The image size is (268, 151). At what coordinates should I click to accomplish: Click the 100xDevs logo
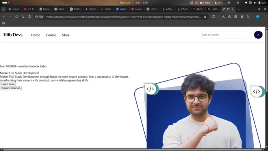[x=13, y=35]
